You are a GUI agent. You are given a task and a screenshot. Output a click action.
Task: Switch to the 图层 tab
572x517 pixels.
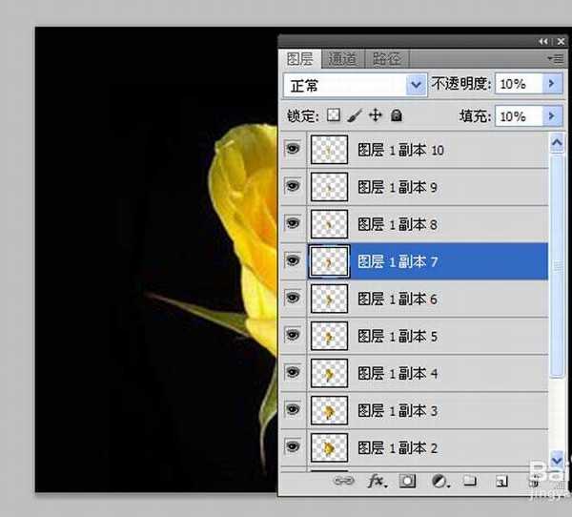[299, 59]
